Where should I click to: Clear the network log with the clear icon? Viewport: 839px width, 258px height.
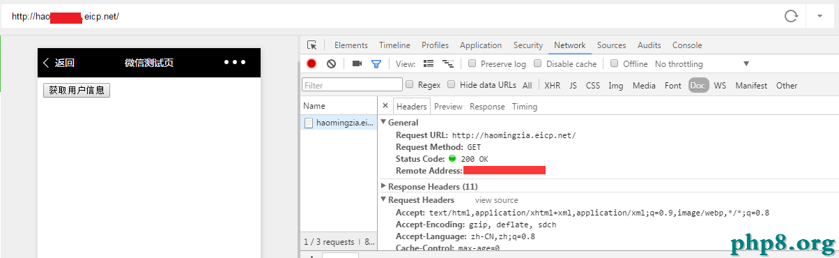[331, 63]
